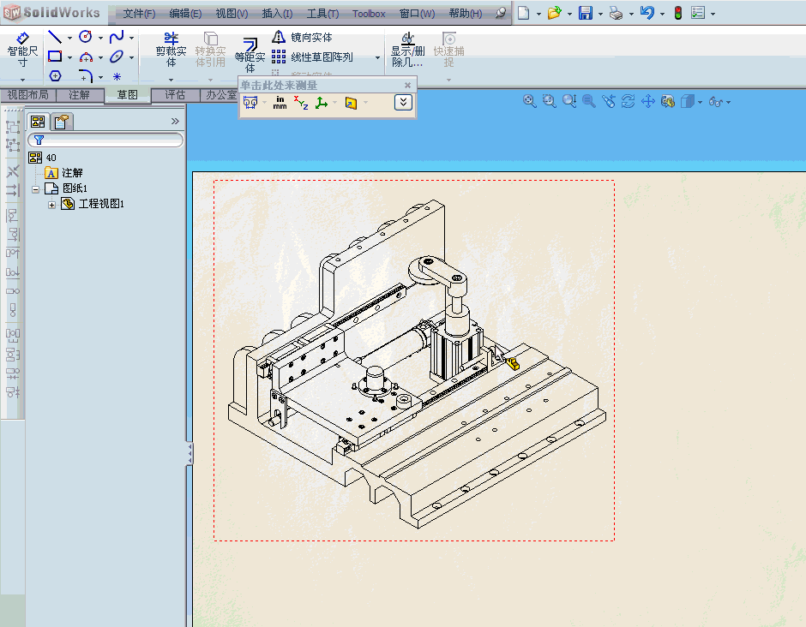This screenshot has height=627, width=806.
Task: Toggle XYZ measurements in Measure toolbar
Action: [x=301, y=103]
